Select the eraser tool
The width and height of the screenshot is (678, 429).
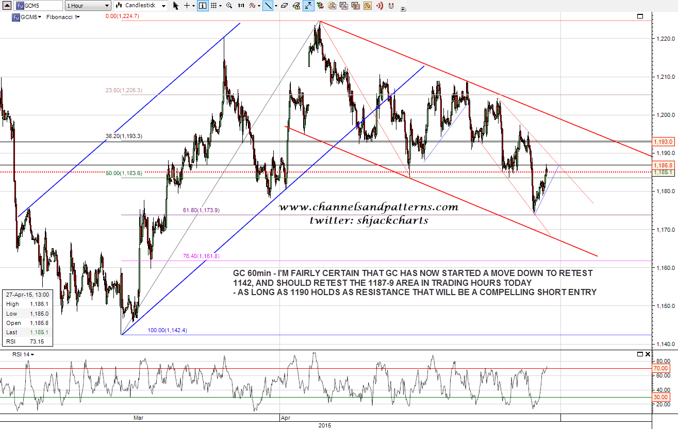click(x=284, y=6)
